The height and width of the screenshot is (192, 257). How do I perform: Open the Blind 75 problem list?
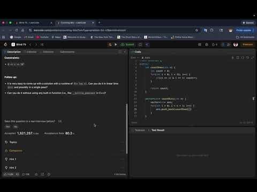[x=19, y=44]
